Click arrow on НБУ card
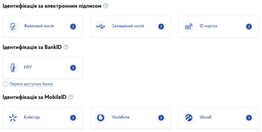262x132 pixels. click(73, 68)
